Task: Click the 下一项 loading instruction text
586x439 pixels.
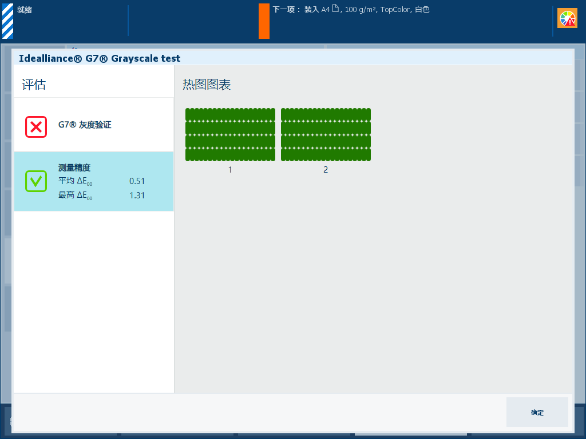Action: point(351,9)
